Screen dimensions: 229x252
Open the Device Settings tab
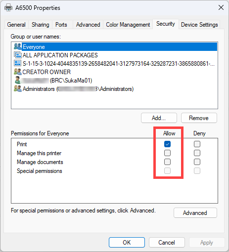tap(199, 25)
